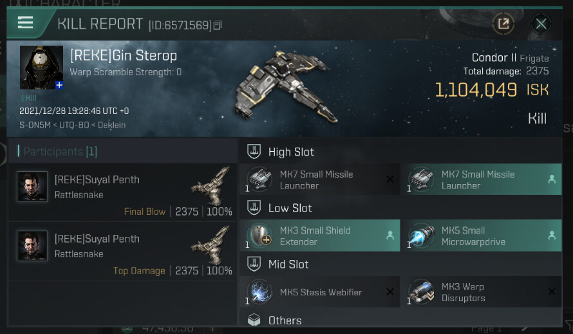Select Suyal Penth Final Blow entry

[123, 192]
